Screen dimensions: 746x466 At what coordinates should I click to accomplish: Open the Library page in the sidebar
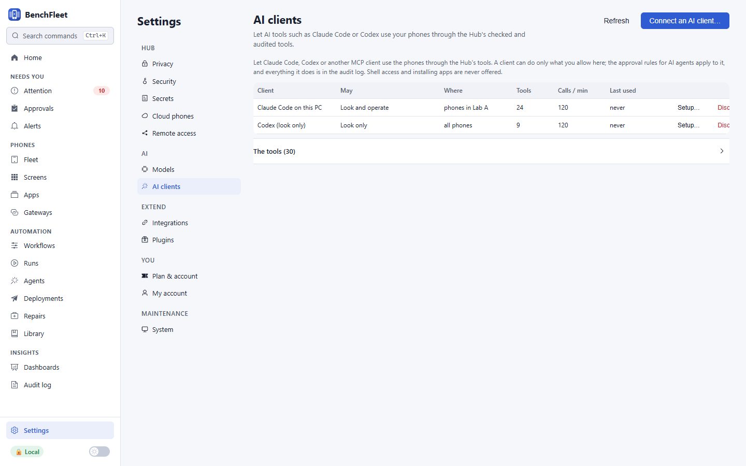pyautogui.click(x=60, y=333)
